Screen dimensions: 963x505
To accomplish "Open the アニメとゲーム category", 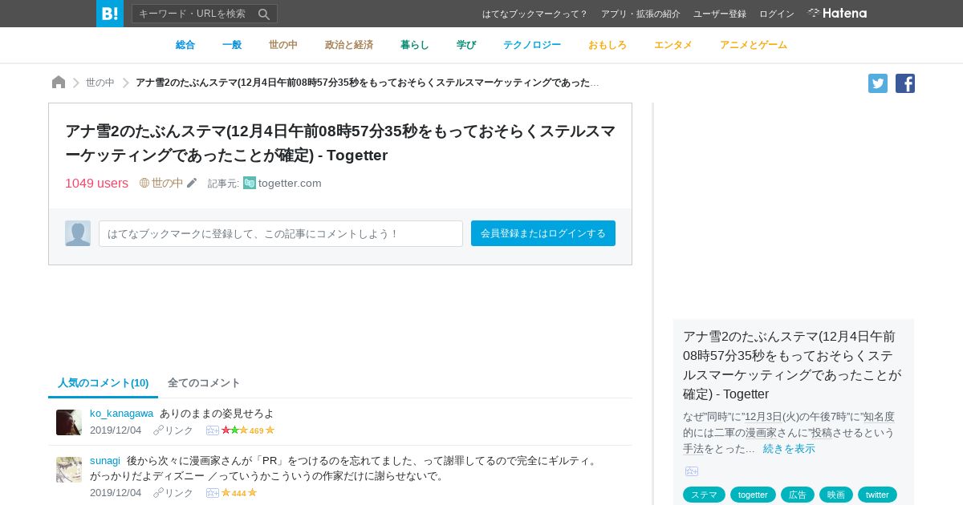I will coord(754,45).
